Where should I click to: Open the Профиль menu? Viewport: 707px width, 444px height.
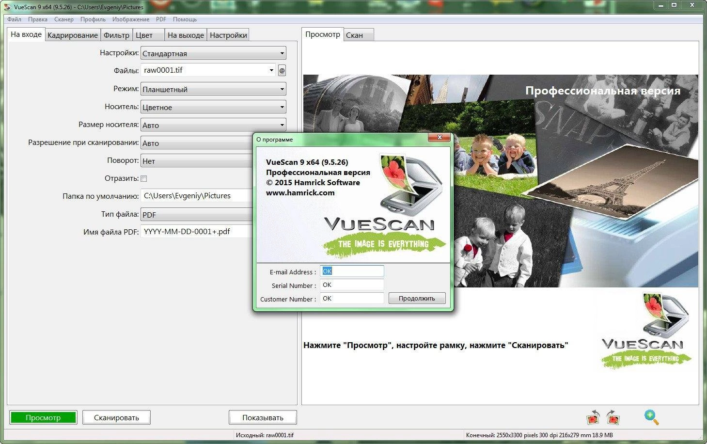coord(93,19)
